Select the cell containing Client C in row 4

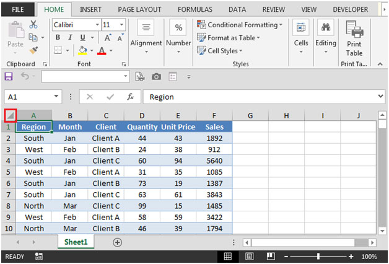coord(106,161)
